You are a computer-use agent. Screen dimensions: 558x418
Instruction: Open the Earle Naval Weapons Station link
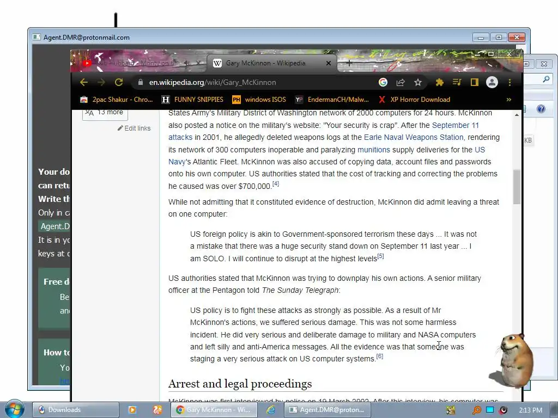414,138
